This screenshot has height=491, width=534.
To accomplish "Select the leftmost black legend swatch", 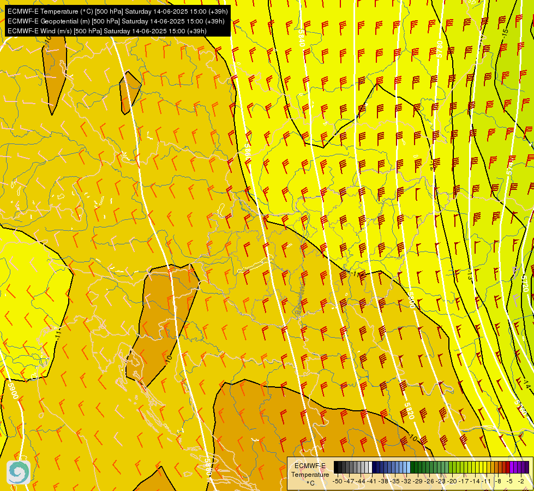I will click(336, 467).
